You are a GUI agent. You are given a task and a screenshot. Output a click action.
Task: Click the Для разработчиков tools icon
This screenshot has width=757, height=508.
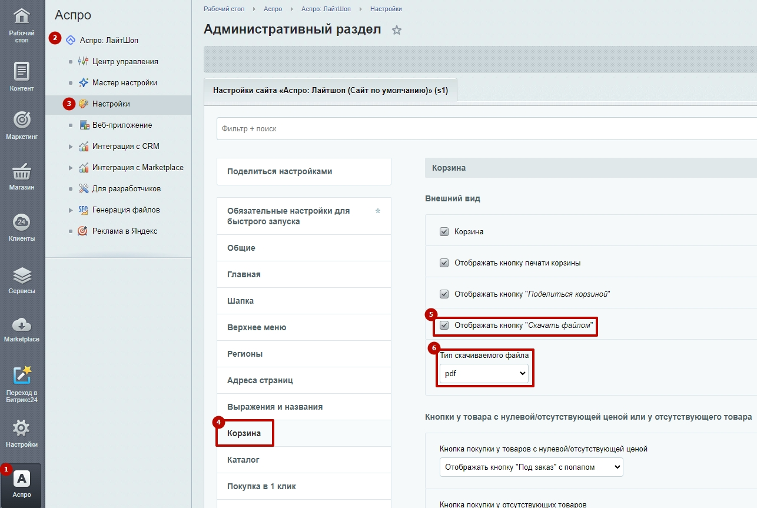pos(83,188)
